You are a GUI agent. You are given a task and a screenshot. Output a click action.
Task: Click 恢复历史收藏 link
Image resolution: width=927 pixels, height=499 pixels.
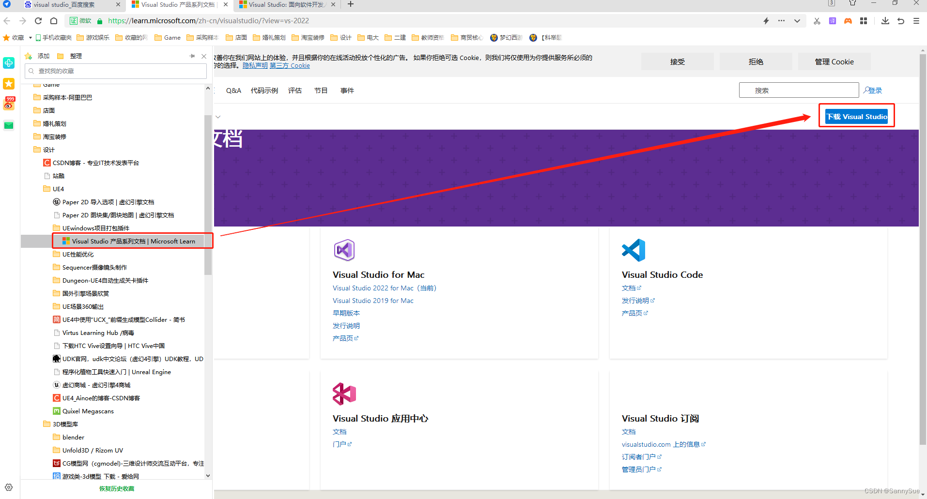pyautogui.click(x=117, y=489)
